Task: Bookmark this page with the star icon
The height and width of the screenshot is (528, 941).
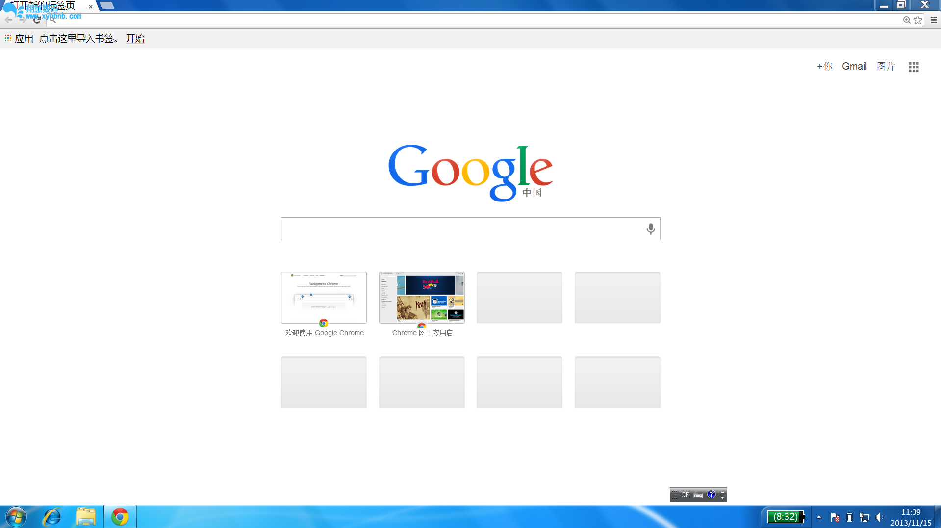Action: 918,20
